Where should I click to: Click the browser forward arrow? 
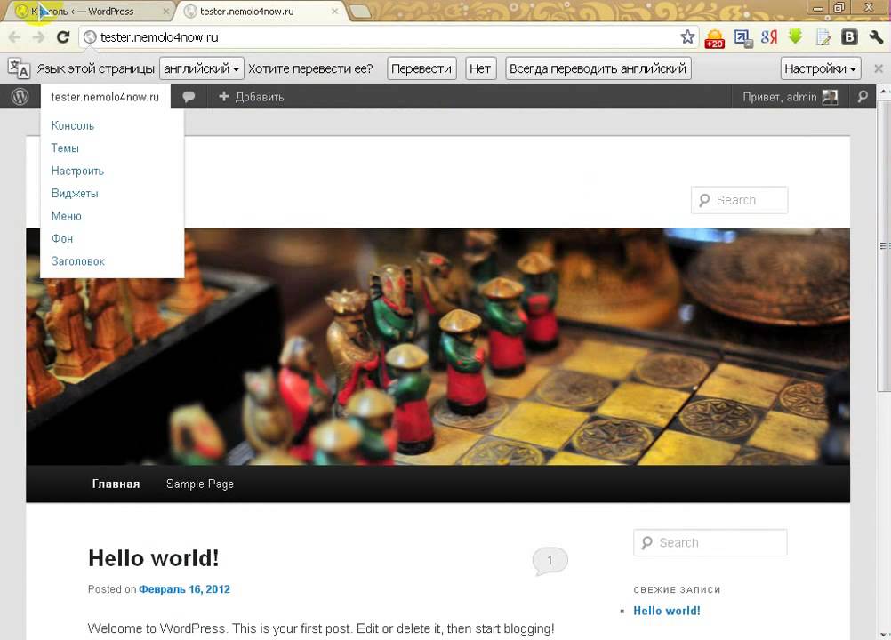pos(38,37)
